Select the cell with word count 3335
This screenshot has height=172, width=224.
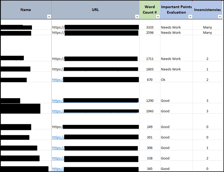150,27
